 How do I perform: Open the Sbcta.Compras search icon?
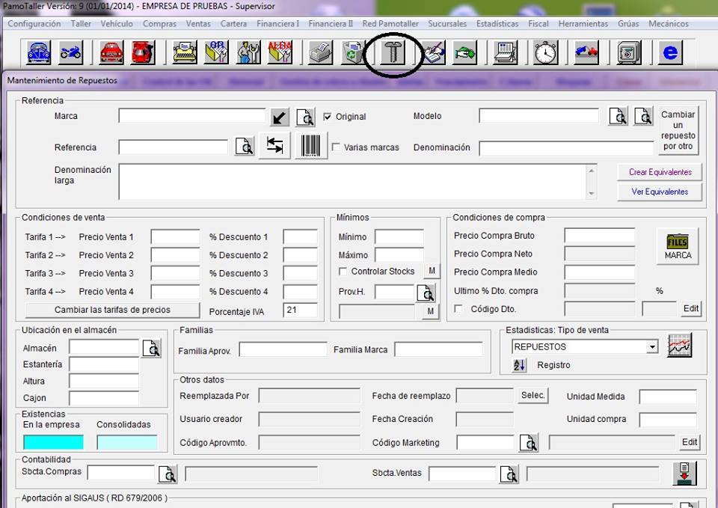click(x=168, y=474)
